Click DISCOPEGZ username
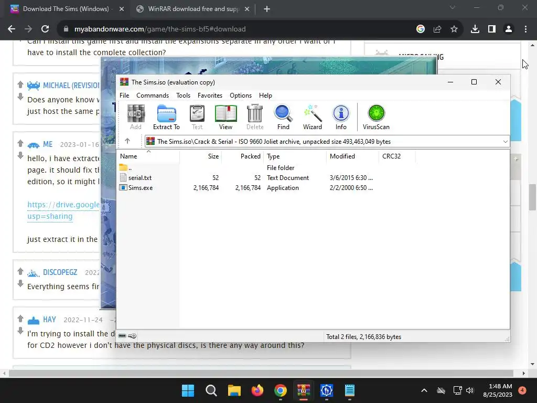Image resolution: width=537 pixels, height=403 pixels. 60,272
